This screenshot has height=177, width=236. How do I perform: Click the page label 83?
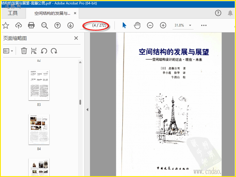39,105
